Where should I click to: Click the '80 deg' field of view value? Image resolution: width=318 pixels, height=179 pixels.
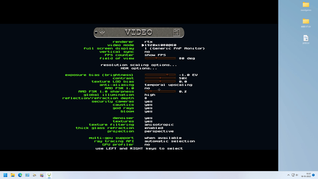187,58
